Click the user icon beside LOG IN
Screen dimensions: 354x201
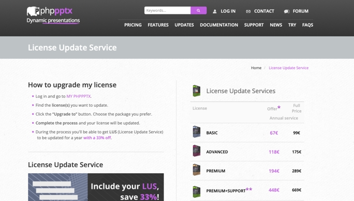pos(214,11)
